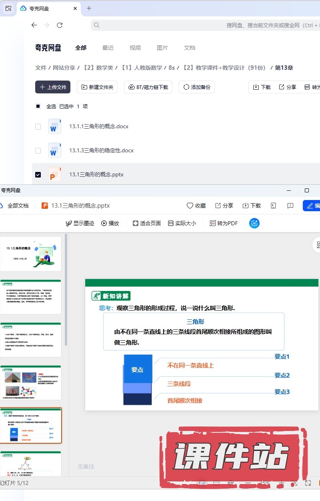320x501 pixels.
Task: Check the box for 13.1.1三角形的概念.docx
Action: tap(38, 127)
